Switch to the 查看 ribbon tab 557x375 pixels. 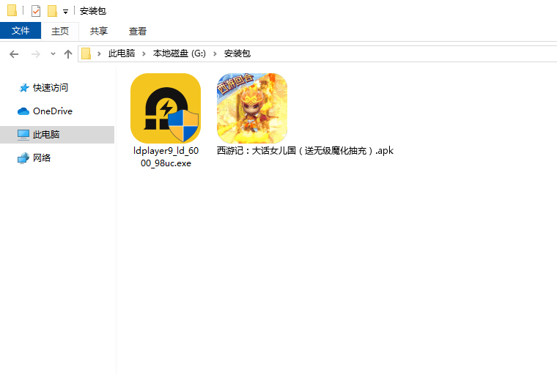tap(138, 31)
